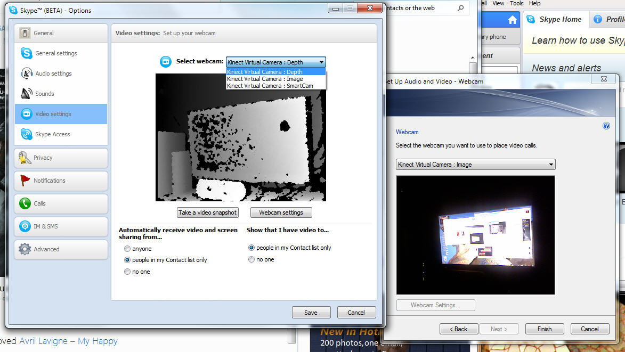
Task: Cancel the Skype Options dialog
Action: tap(356, 313)
